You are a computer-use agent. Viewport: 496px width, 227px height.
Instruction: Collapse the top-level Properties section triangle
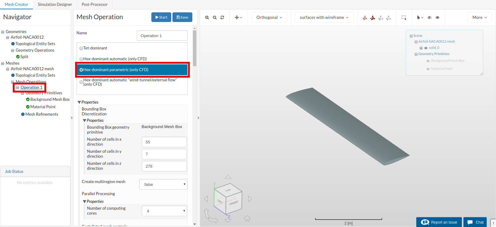pyautogui.click(x=79, y=102)
